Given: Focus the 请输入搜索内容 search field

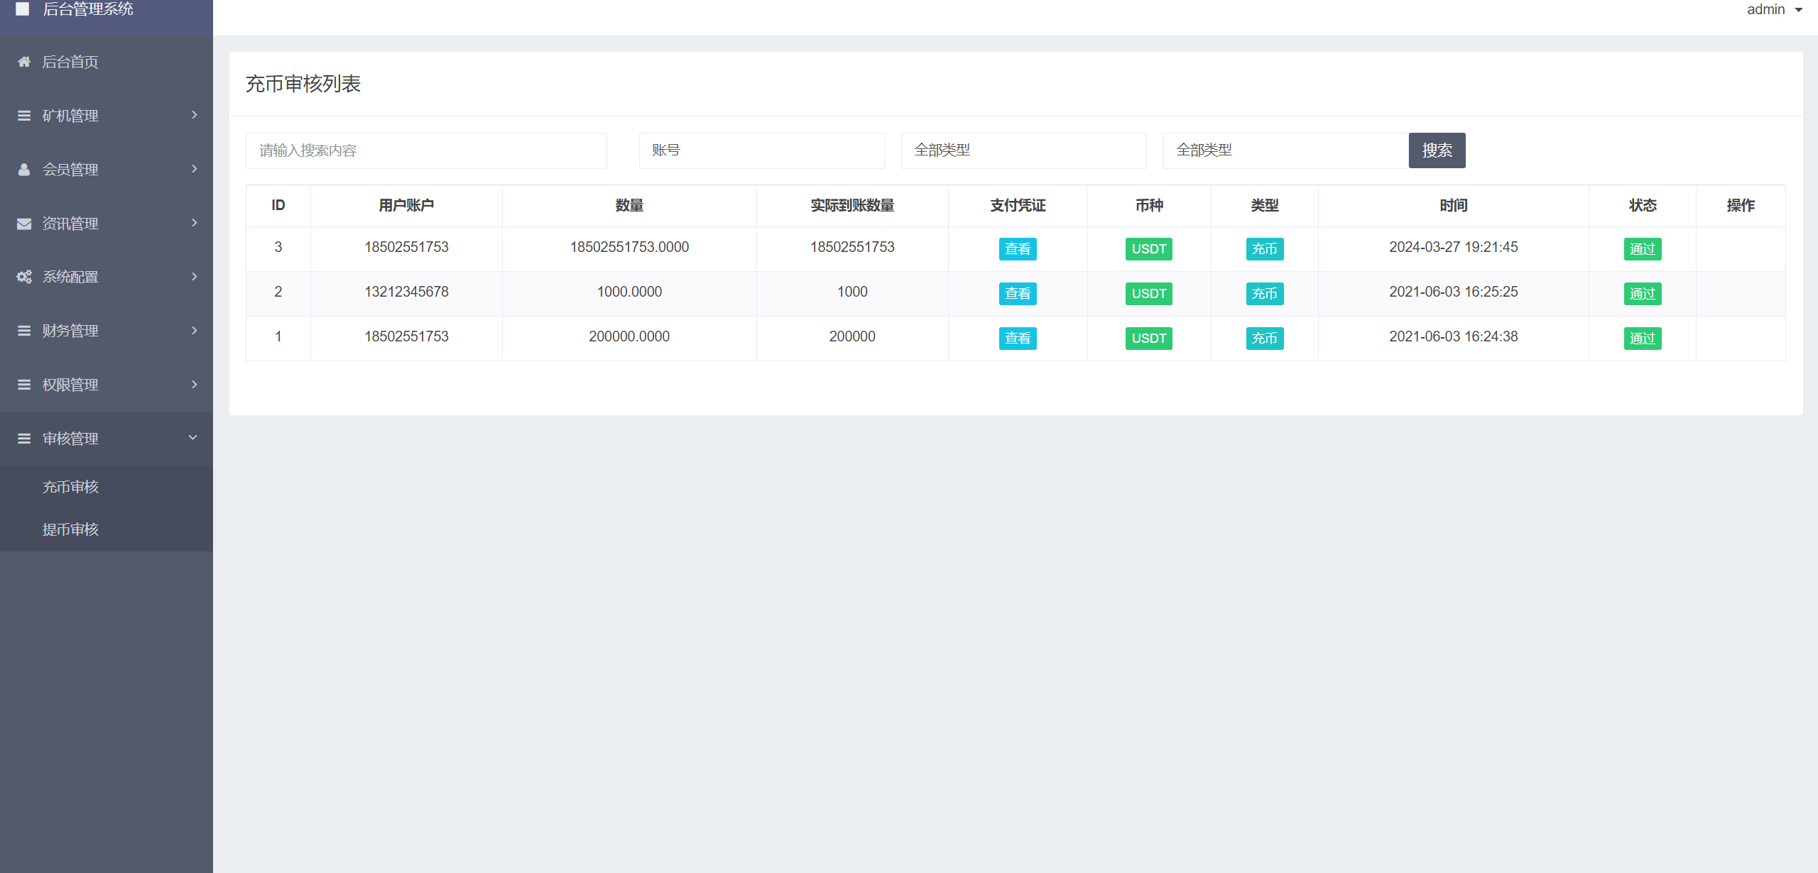Looking at the screenshot, I should tap(425, 150).
